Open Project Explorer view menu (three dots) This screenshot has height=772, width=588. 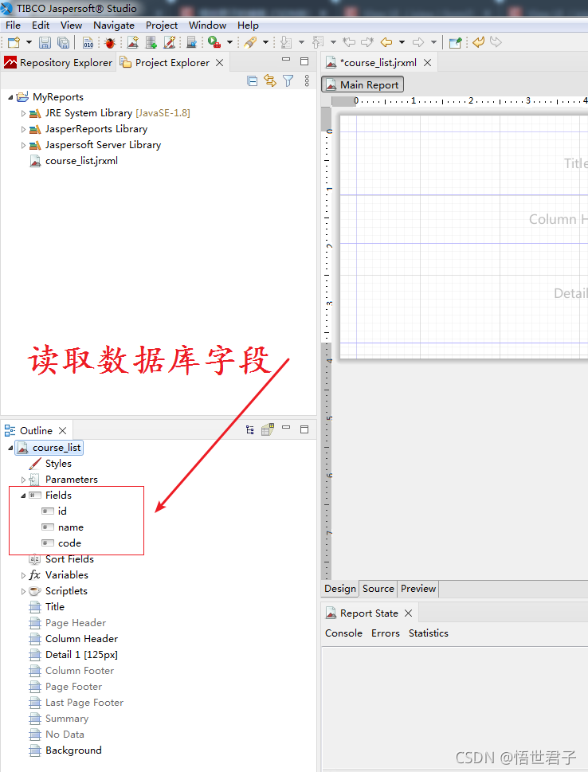307,80
